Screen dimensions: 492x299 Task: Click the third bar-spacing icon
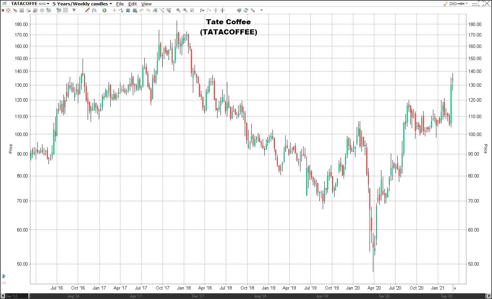[x=216, y=10]
